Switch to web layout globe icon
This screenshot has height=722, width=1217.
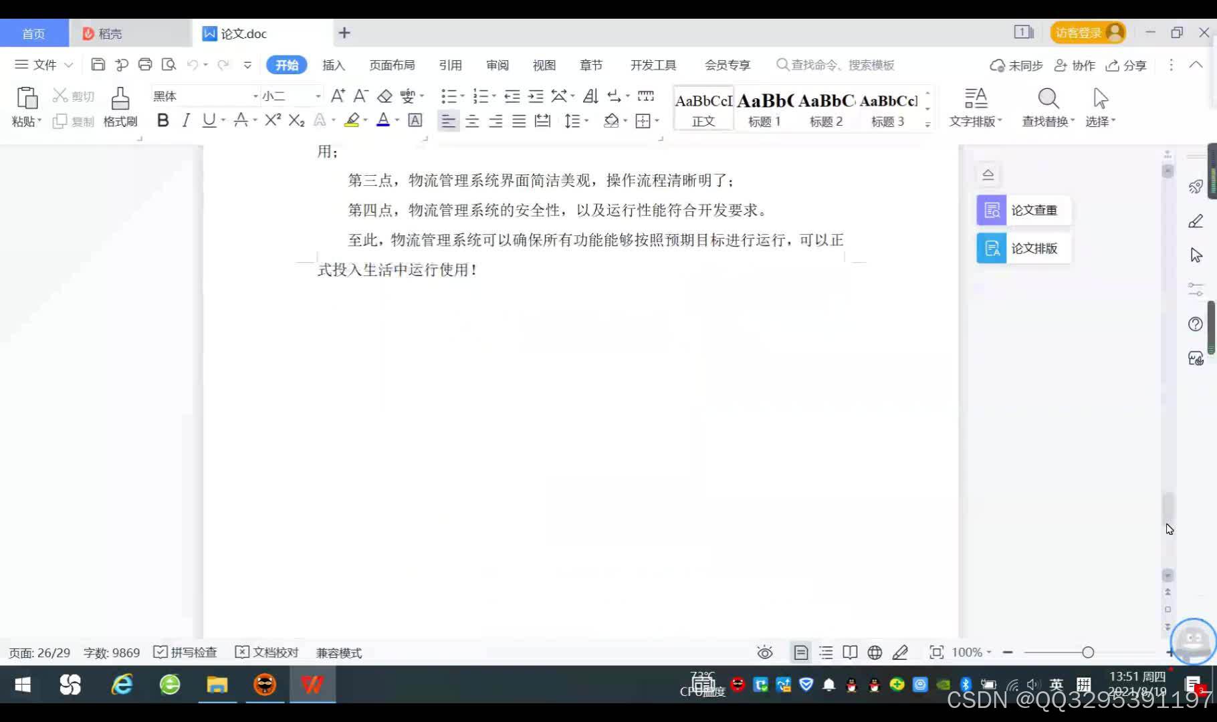point(875,652)
